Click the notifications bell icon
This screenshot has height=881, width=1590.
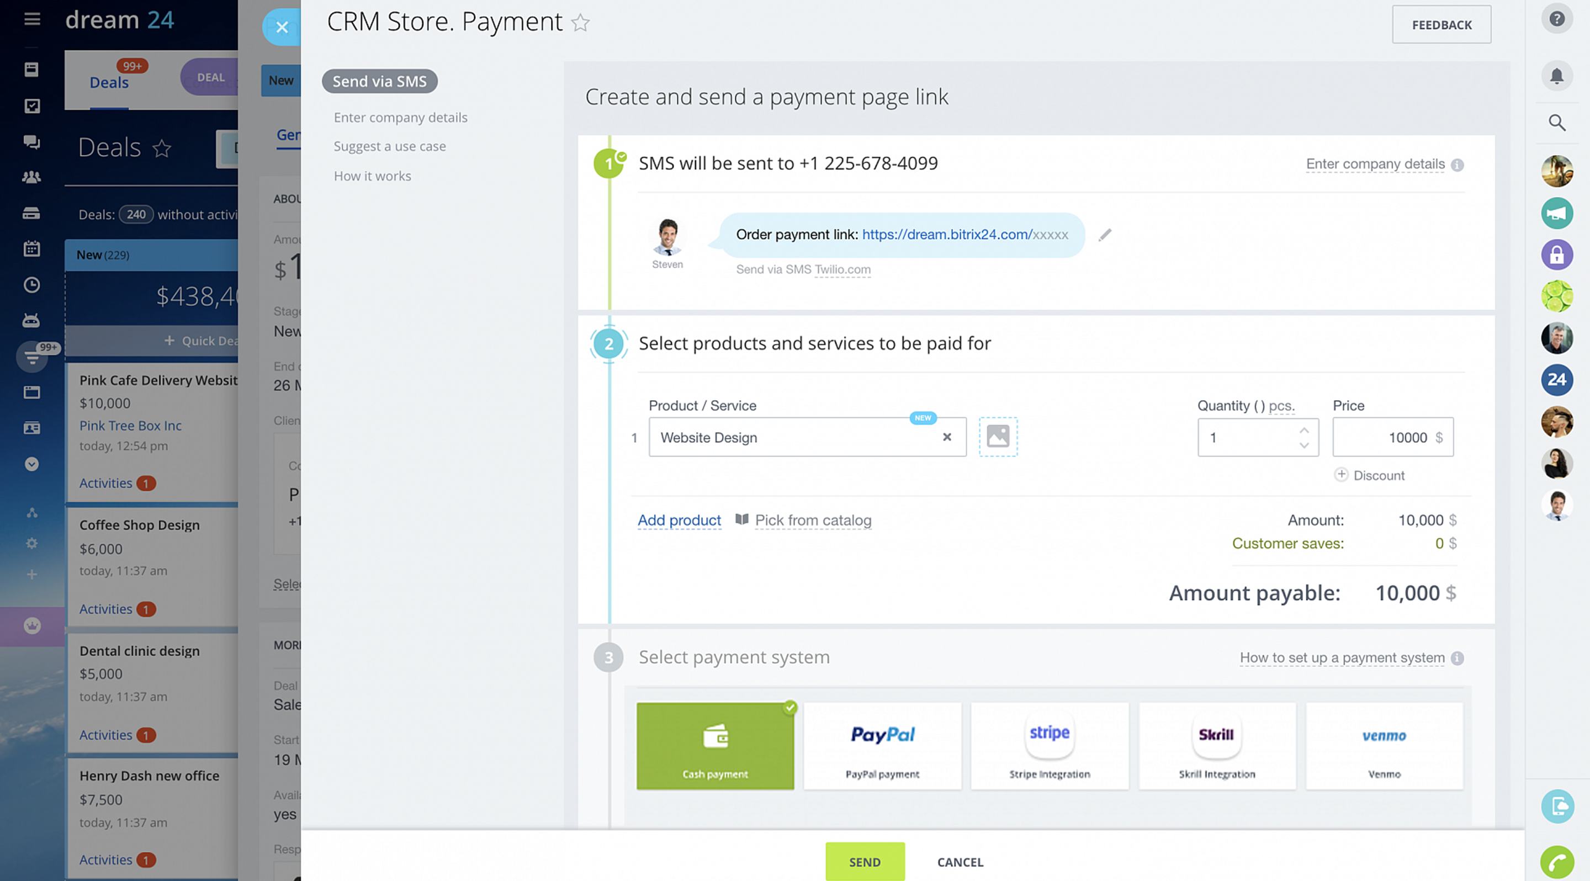click(1556, 76)
